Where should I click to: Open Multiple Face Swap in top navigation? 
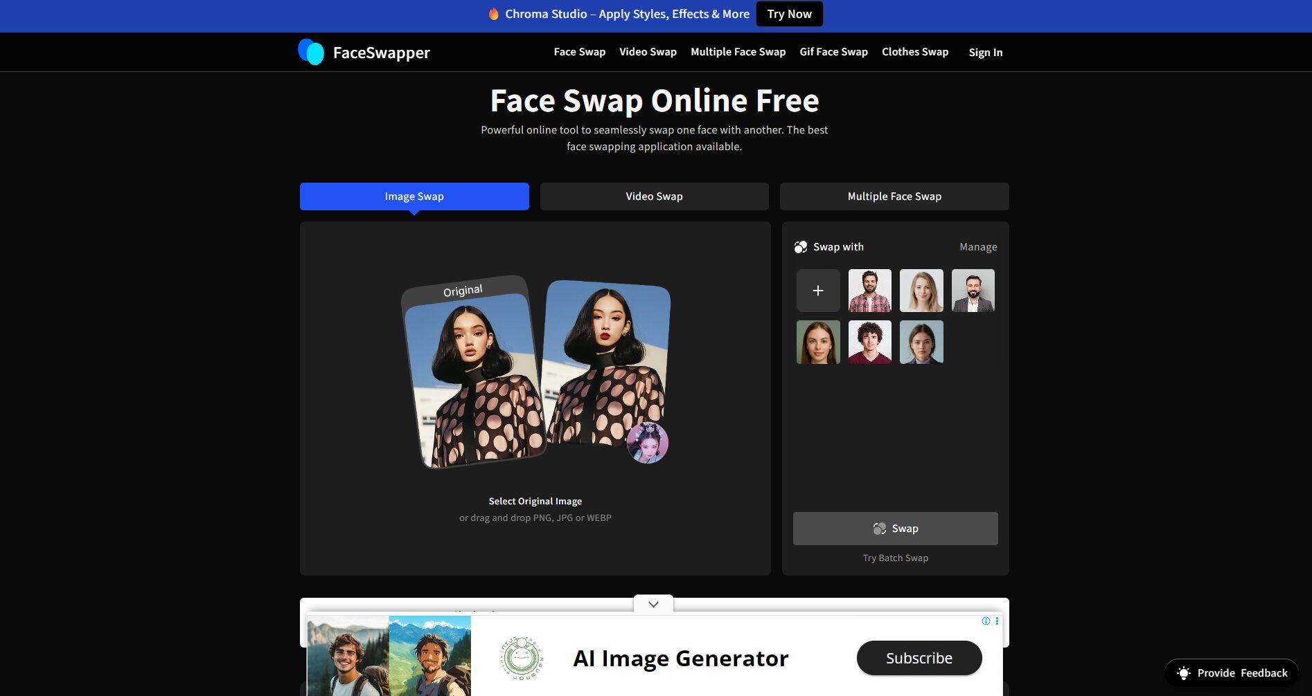pyautogui.click(x=738, y=52)
